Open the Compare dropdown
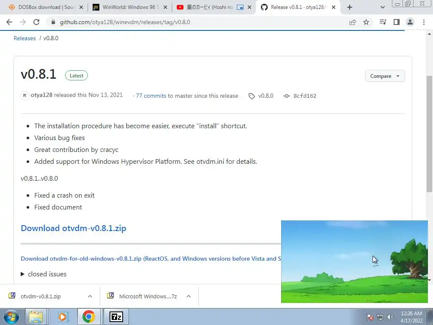The image size is (433, 325). tap(385, 76)
